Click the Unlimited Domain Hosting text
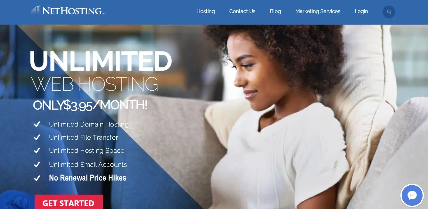Screen dimensions: 428x209 89,124
